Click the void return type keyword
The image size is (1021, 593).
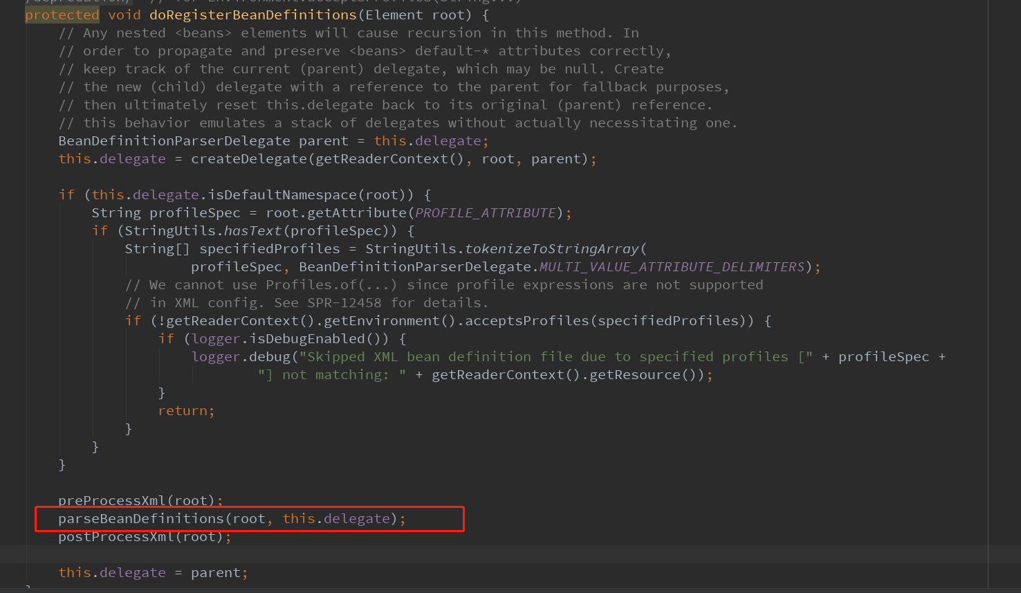coord(125,15)
